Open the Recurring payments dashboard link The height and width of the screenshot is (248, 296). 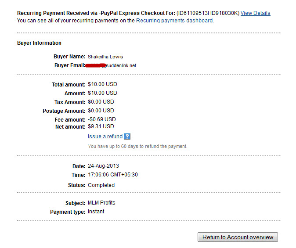(x=174, y=21)
